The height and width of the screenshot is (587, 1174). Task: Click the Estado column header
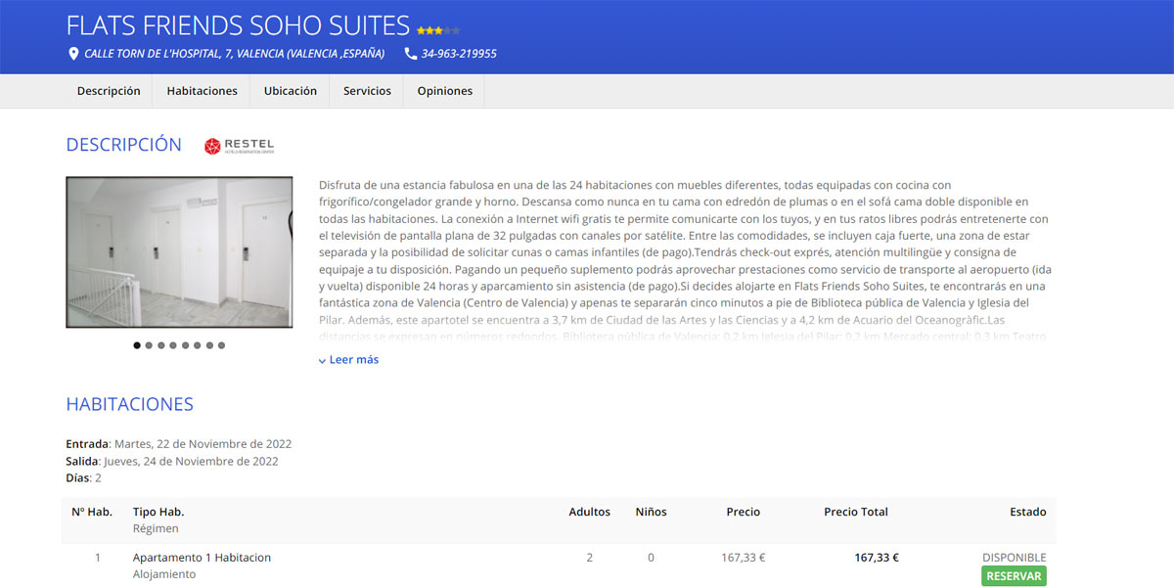pyautogui.click(x=1027, y=512)
